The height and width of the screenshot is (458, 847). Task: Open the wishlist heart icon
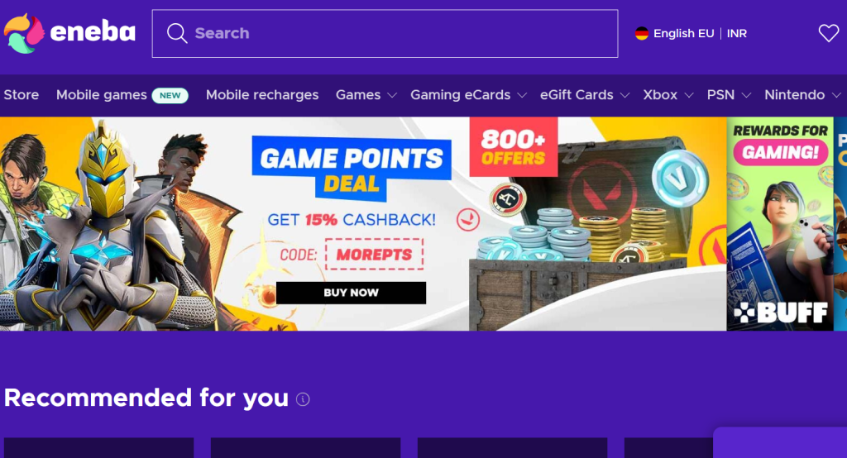point(828,34)
